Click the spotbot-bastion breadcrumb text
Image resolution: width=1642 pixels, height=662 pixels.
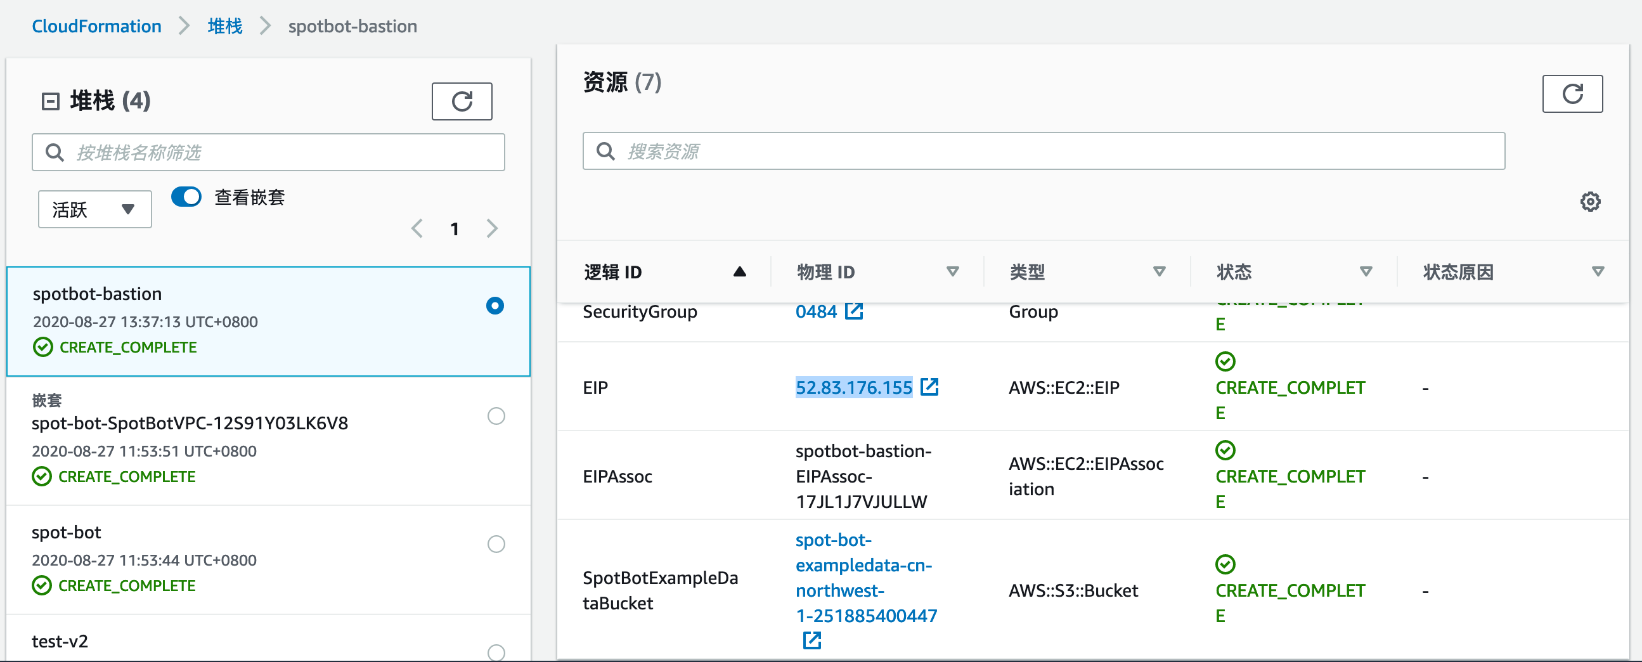[352, 26]
